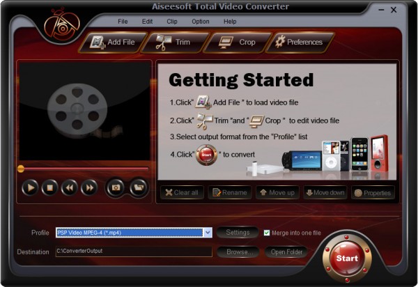
Task: Click the Add File toolbar button
Action: click(x=113, y=42)
